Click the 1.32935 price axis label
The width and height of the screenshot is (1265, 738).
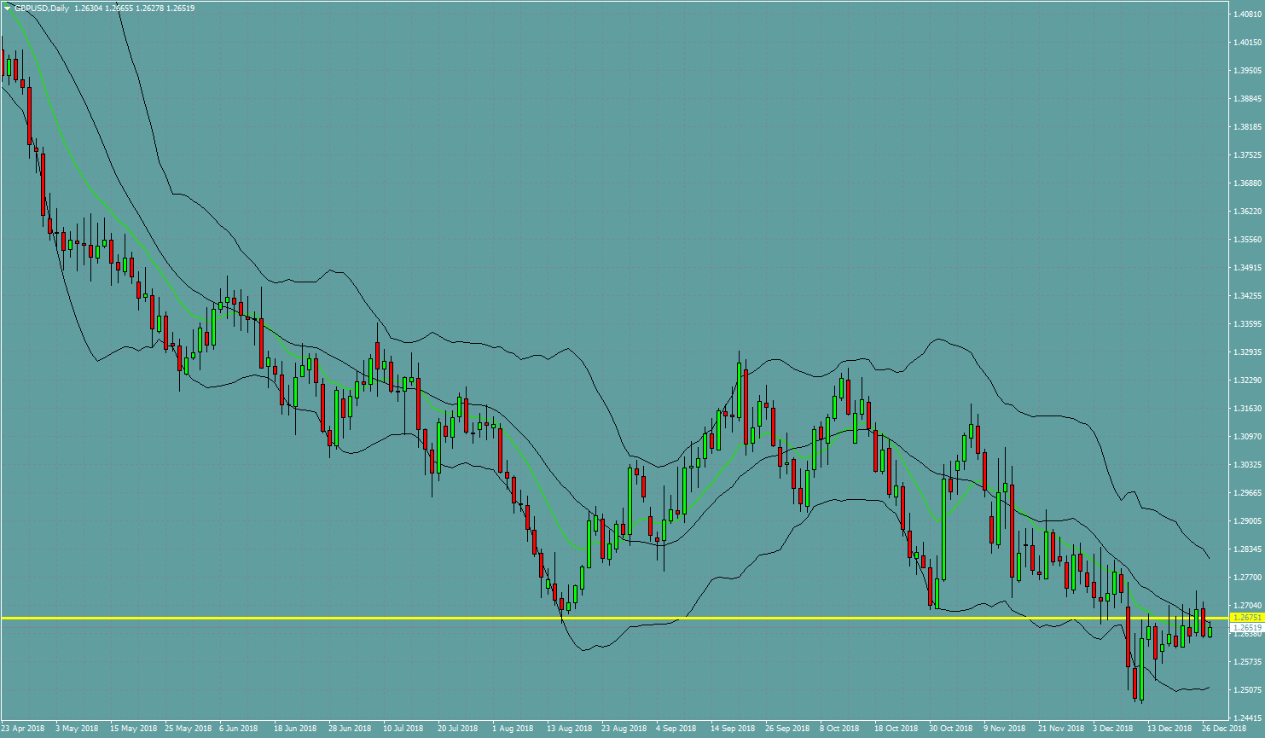(x=1246, y=352)
